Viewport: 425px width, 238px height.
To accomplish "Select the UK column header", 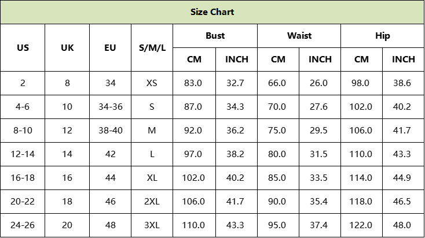I will point(67,47).
